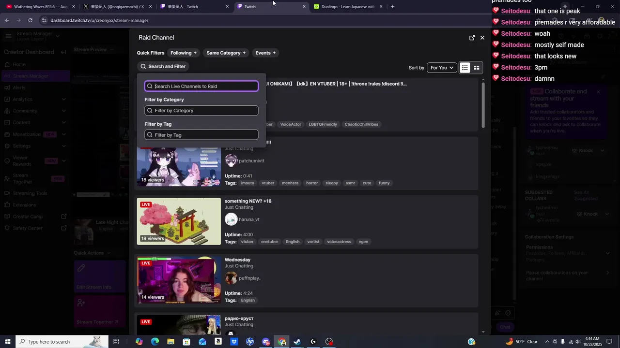Switch to list view layout
Viewport: 620px width, 348px height.
[465, 68]
